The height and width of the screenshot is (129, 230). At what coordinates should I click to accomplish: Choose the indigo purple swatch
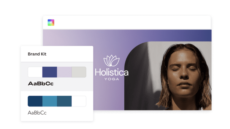(x=50, y=72)
